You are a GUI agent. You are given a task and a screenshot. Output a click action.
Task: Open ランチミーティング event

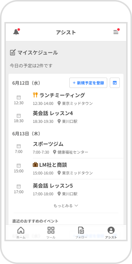click(66, 99)
